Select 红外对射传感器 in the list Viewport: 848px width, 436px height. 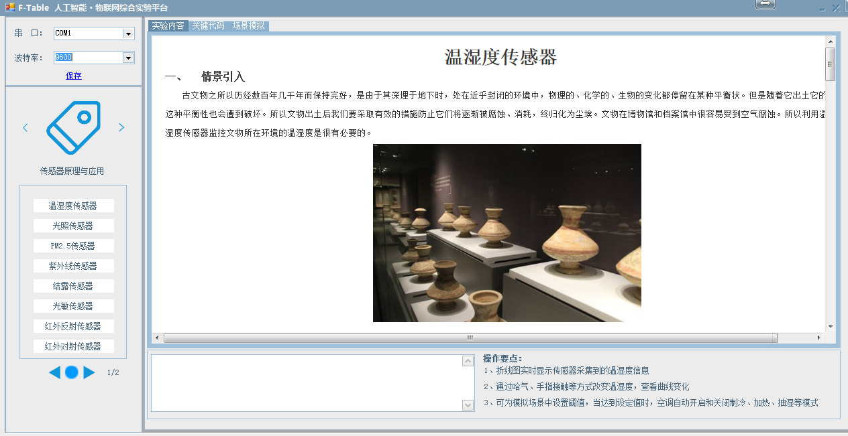73,346
